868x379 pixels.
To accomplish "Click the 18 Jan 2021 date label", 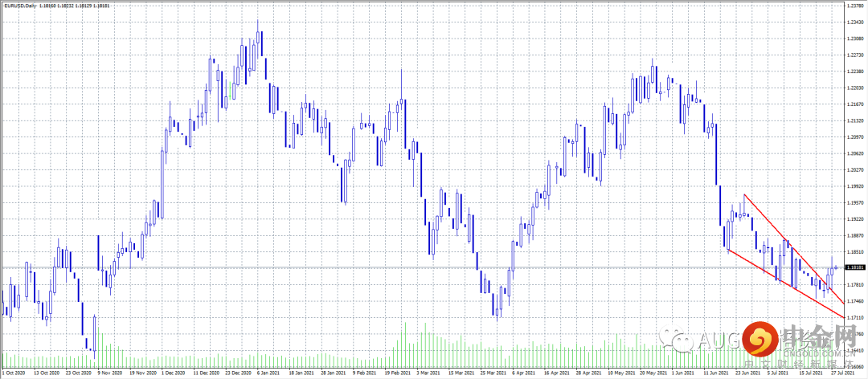I will (303, 374).
